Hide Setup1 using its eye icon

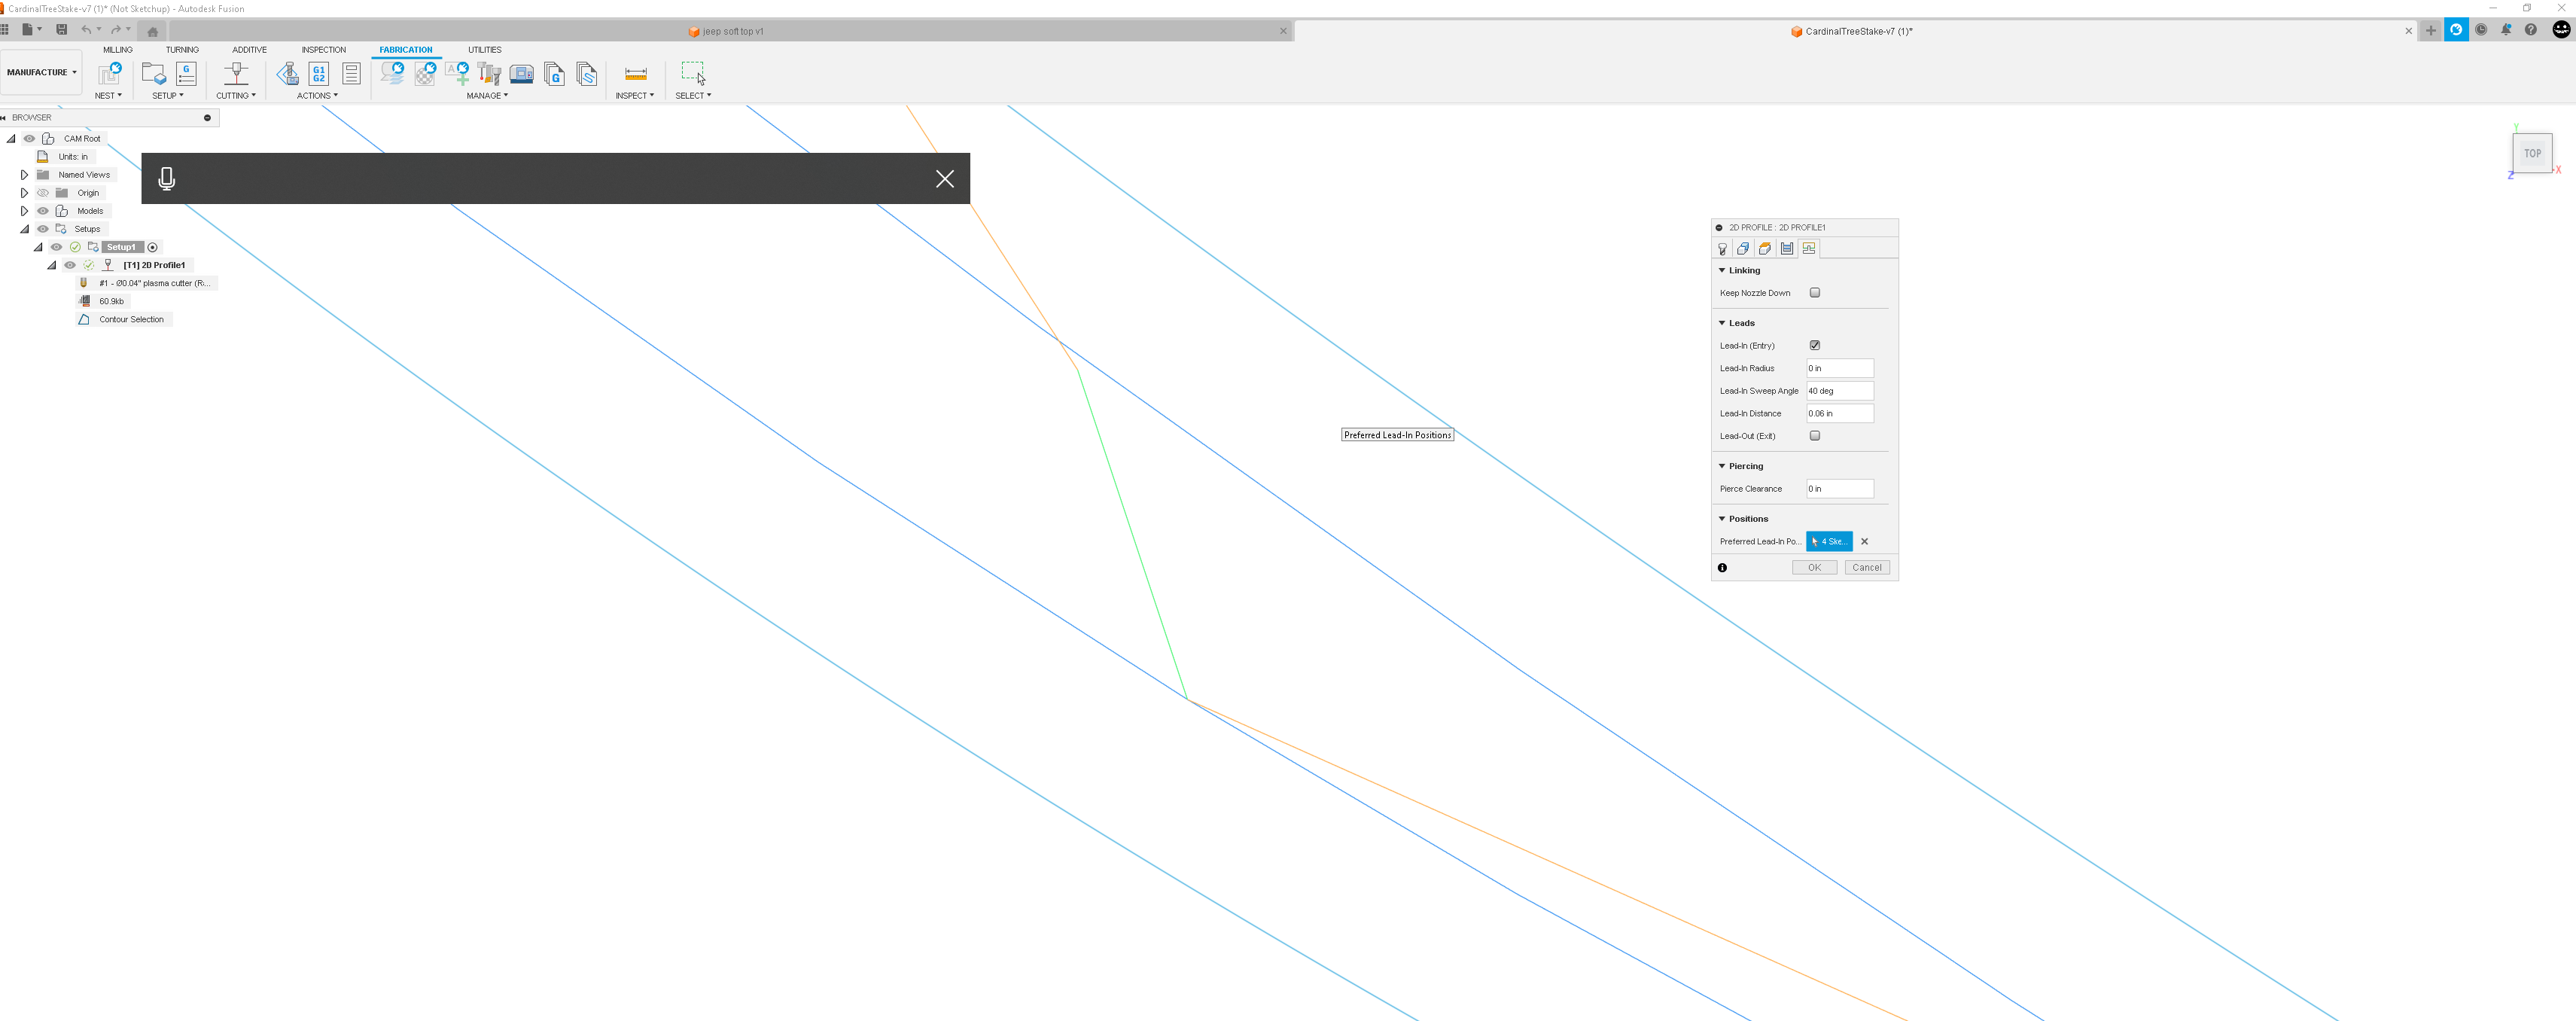[x=56, y=247]
